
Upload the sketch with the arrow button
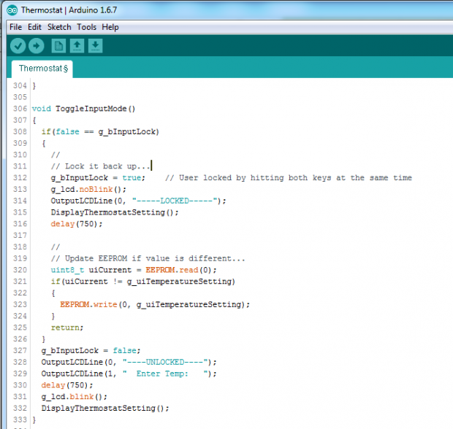pyautogui.click(x=37, y=46)
